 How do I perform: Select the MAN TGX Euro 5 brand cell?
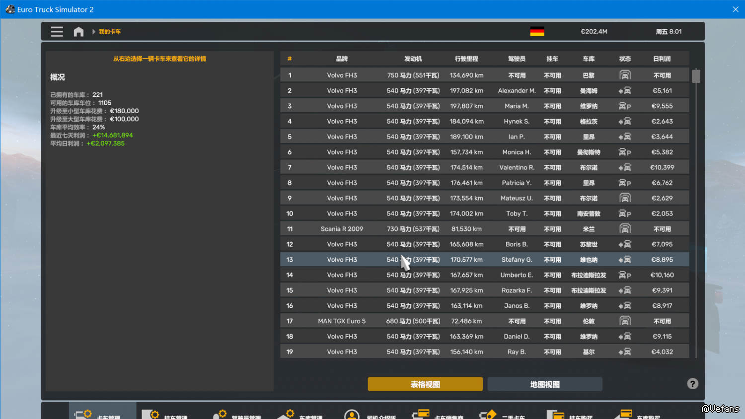pyautogui.click(x=342, y=321)
